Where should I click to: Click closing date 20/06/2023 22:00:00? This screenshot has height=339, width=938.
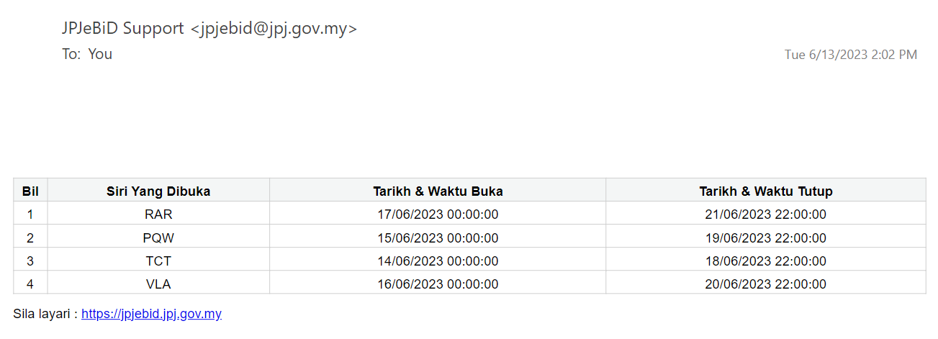click(x=766, y=284)
